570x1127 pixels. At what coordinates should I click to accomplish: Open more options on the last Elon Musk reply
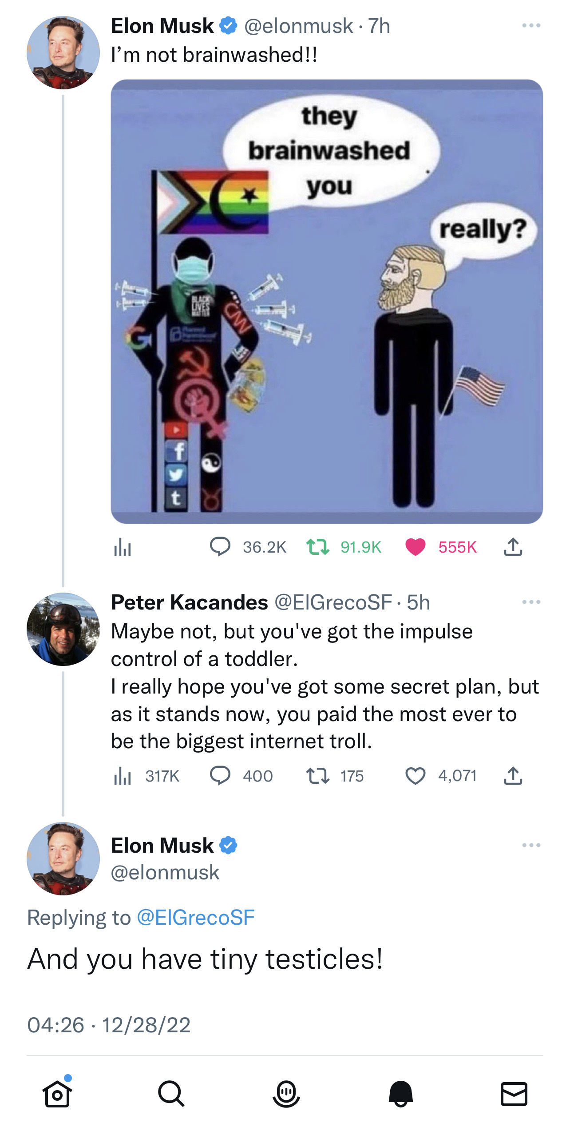pyautogui.click(x=531, y=845)
